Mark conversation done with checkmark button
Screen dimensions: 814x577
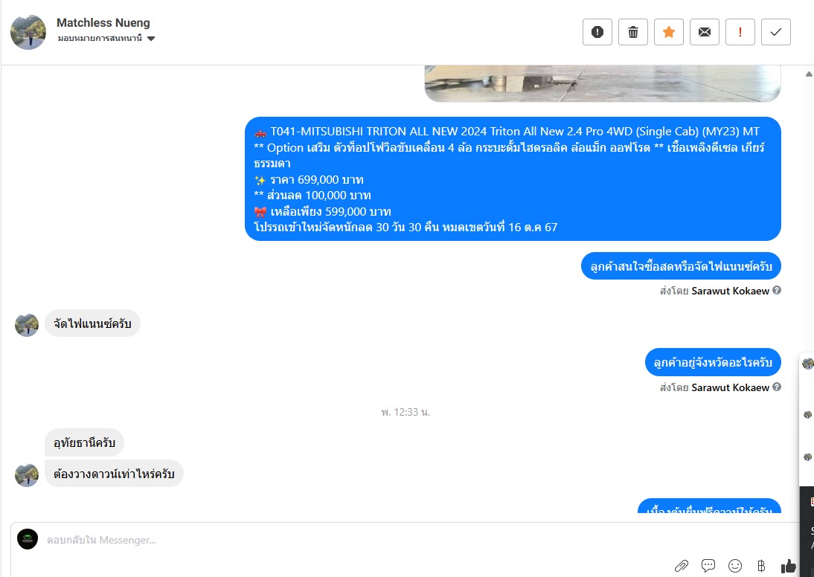pos(775,32)
